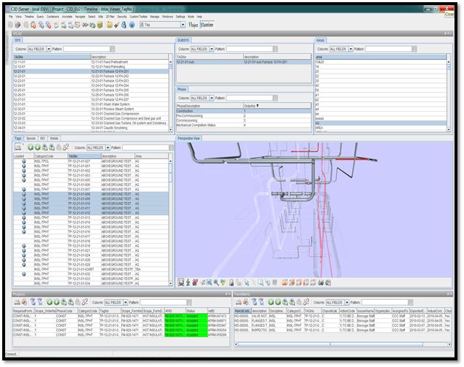Toggle Loaded indicator for TP-12-21-01-001 row
The image size is (464, 367).
tap(23, 166)
